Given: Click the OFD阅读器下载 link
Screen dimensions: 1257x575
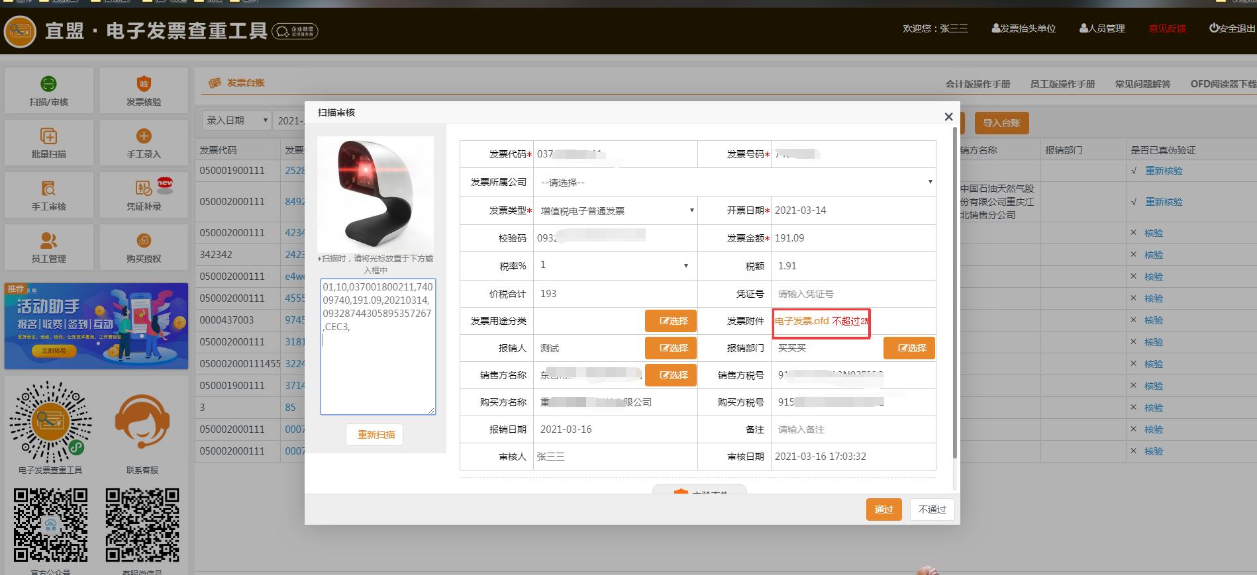Looking at the screenshot, I should (1223, 84).
